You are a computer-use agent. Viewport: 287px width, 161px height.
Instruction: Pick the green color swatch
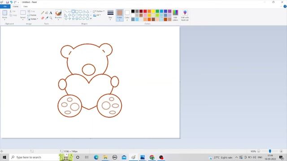point(157,11)
